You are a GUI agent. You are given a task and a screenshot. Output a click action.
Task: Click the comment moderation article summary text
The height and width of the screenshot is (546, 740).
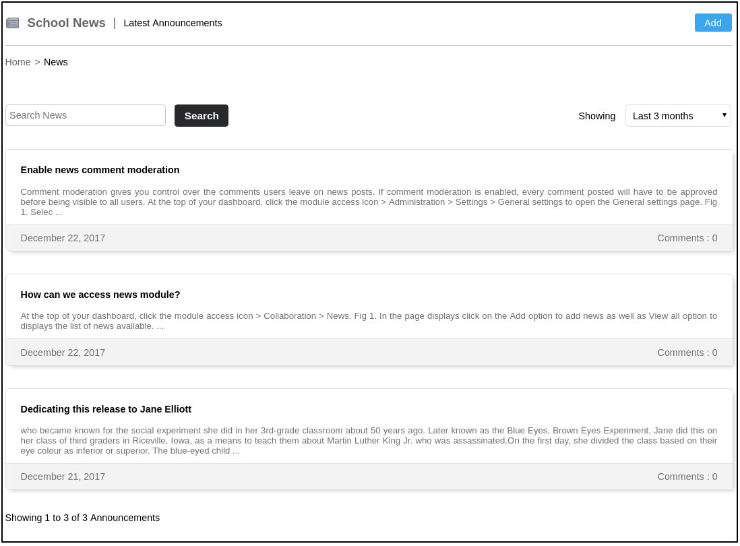pyautogui.click(x=369, y=202)
